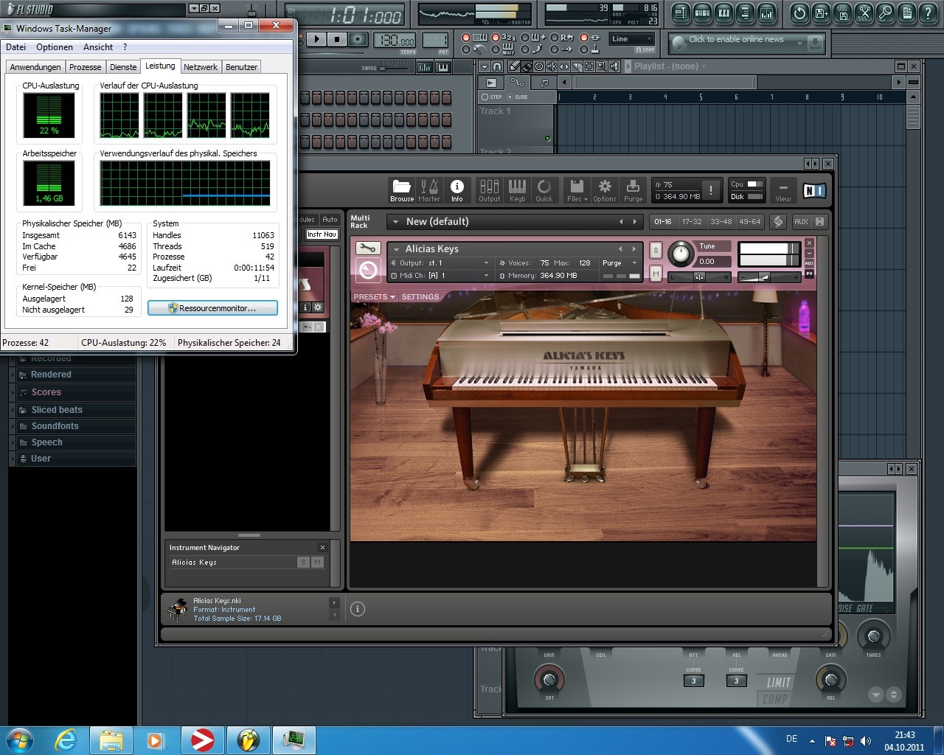
Task: Open the Kontakt View size menu
Action: click(x=783, y=190)
